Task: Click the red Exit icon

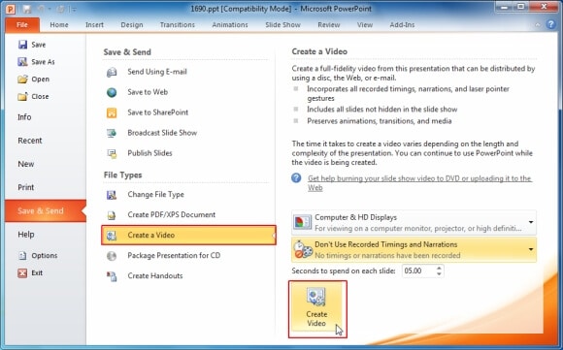Action: click(22, 272)
